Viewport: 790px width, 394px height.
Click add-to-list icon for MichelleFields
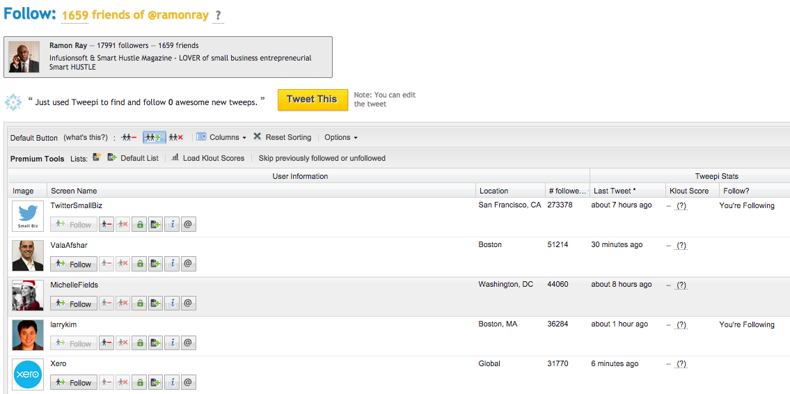pos(155,304)
